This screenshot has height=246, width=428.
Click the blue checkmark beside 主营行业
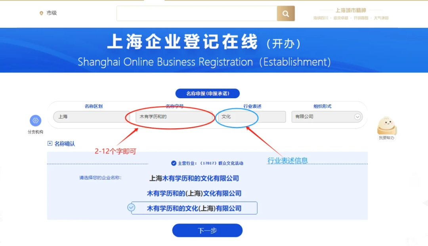pos(173,162)
